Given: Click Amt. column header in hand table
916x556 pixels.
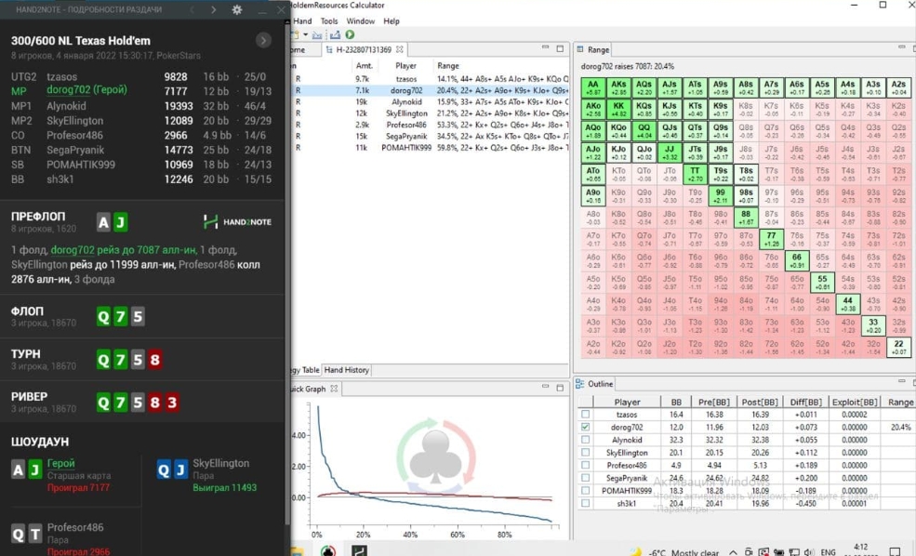Looking at the screenshot, I should pos(364,66).
